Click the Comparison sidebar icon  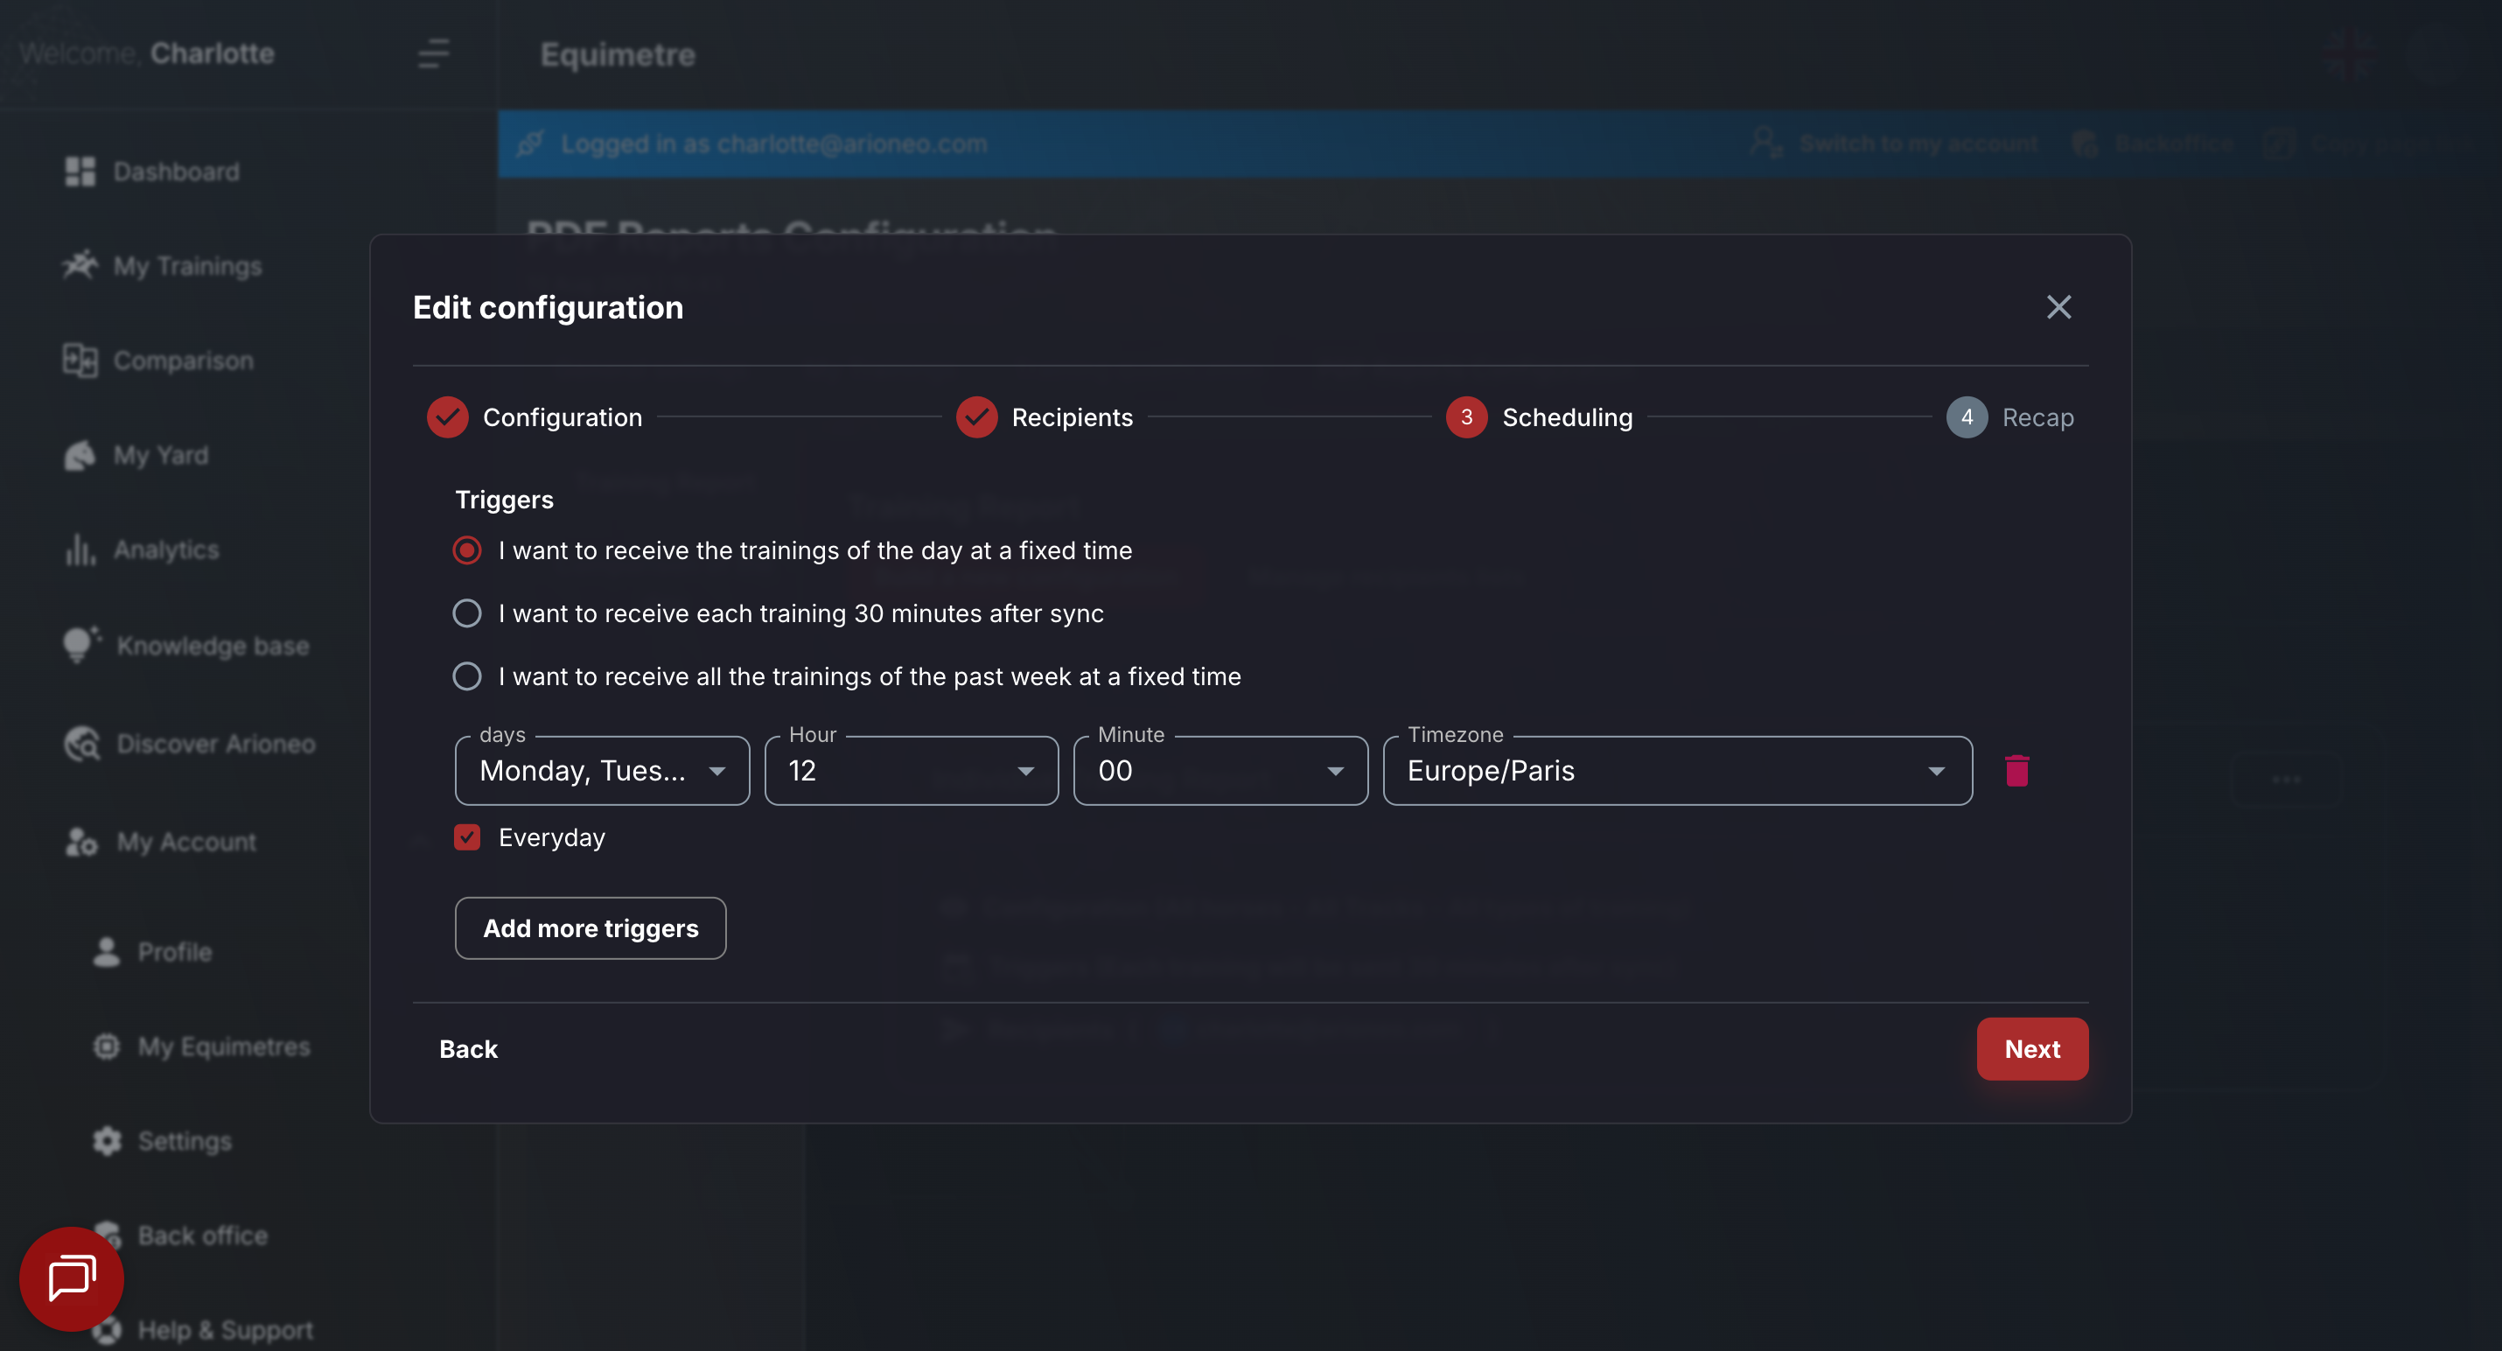click(80, 360)
